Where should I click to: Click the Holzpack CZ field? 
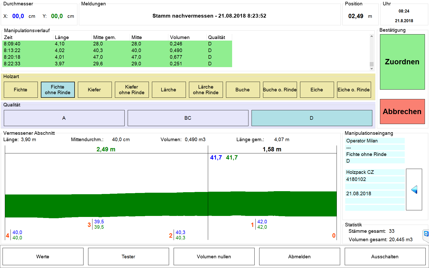click(375, 172)
